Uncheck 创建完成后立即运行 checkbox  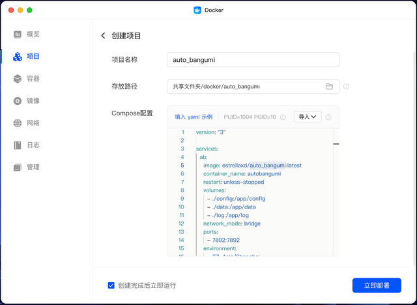pyautogui.click(x=111, y=285)
